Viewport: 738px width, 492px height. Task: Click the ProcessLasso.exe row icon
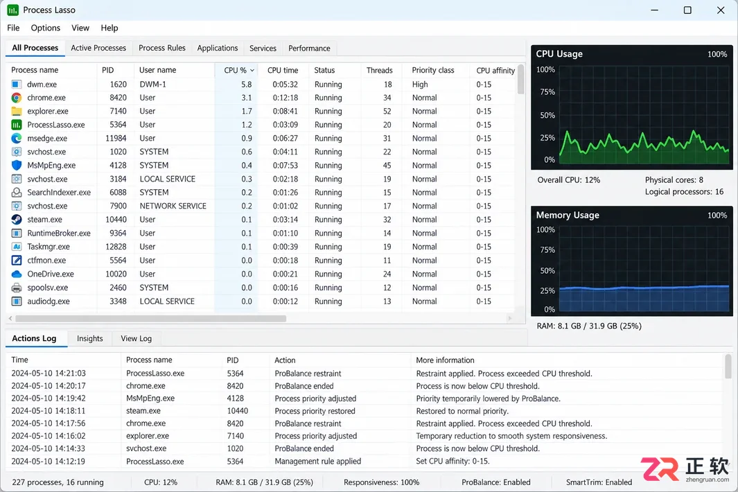[17, 125]
